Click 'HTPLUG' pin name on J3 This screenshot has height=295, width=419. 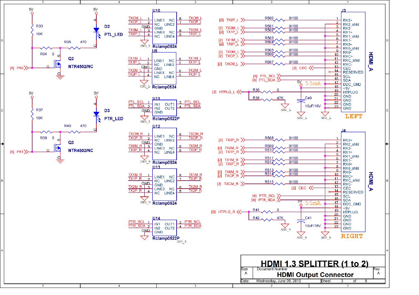click(x=350, y=92)
